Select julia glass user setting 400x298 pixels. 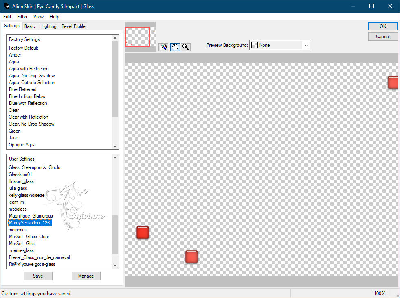(18, 188)
